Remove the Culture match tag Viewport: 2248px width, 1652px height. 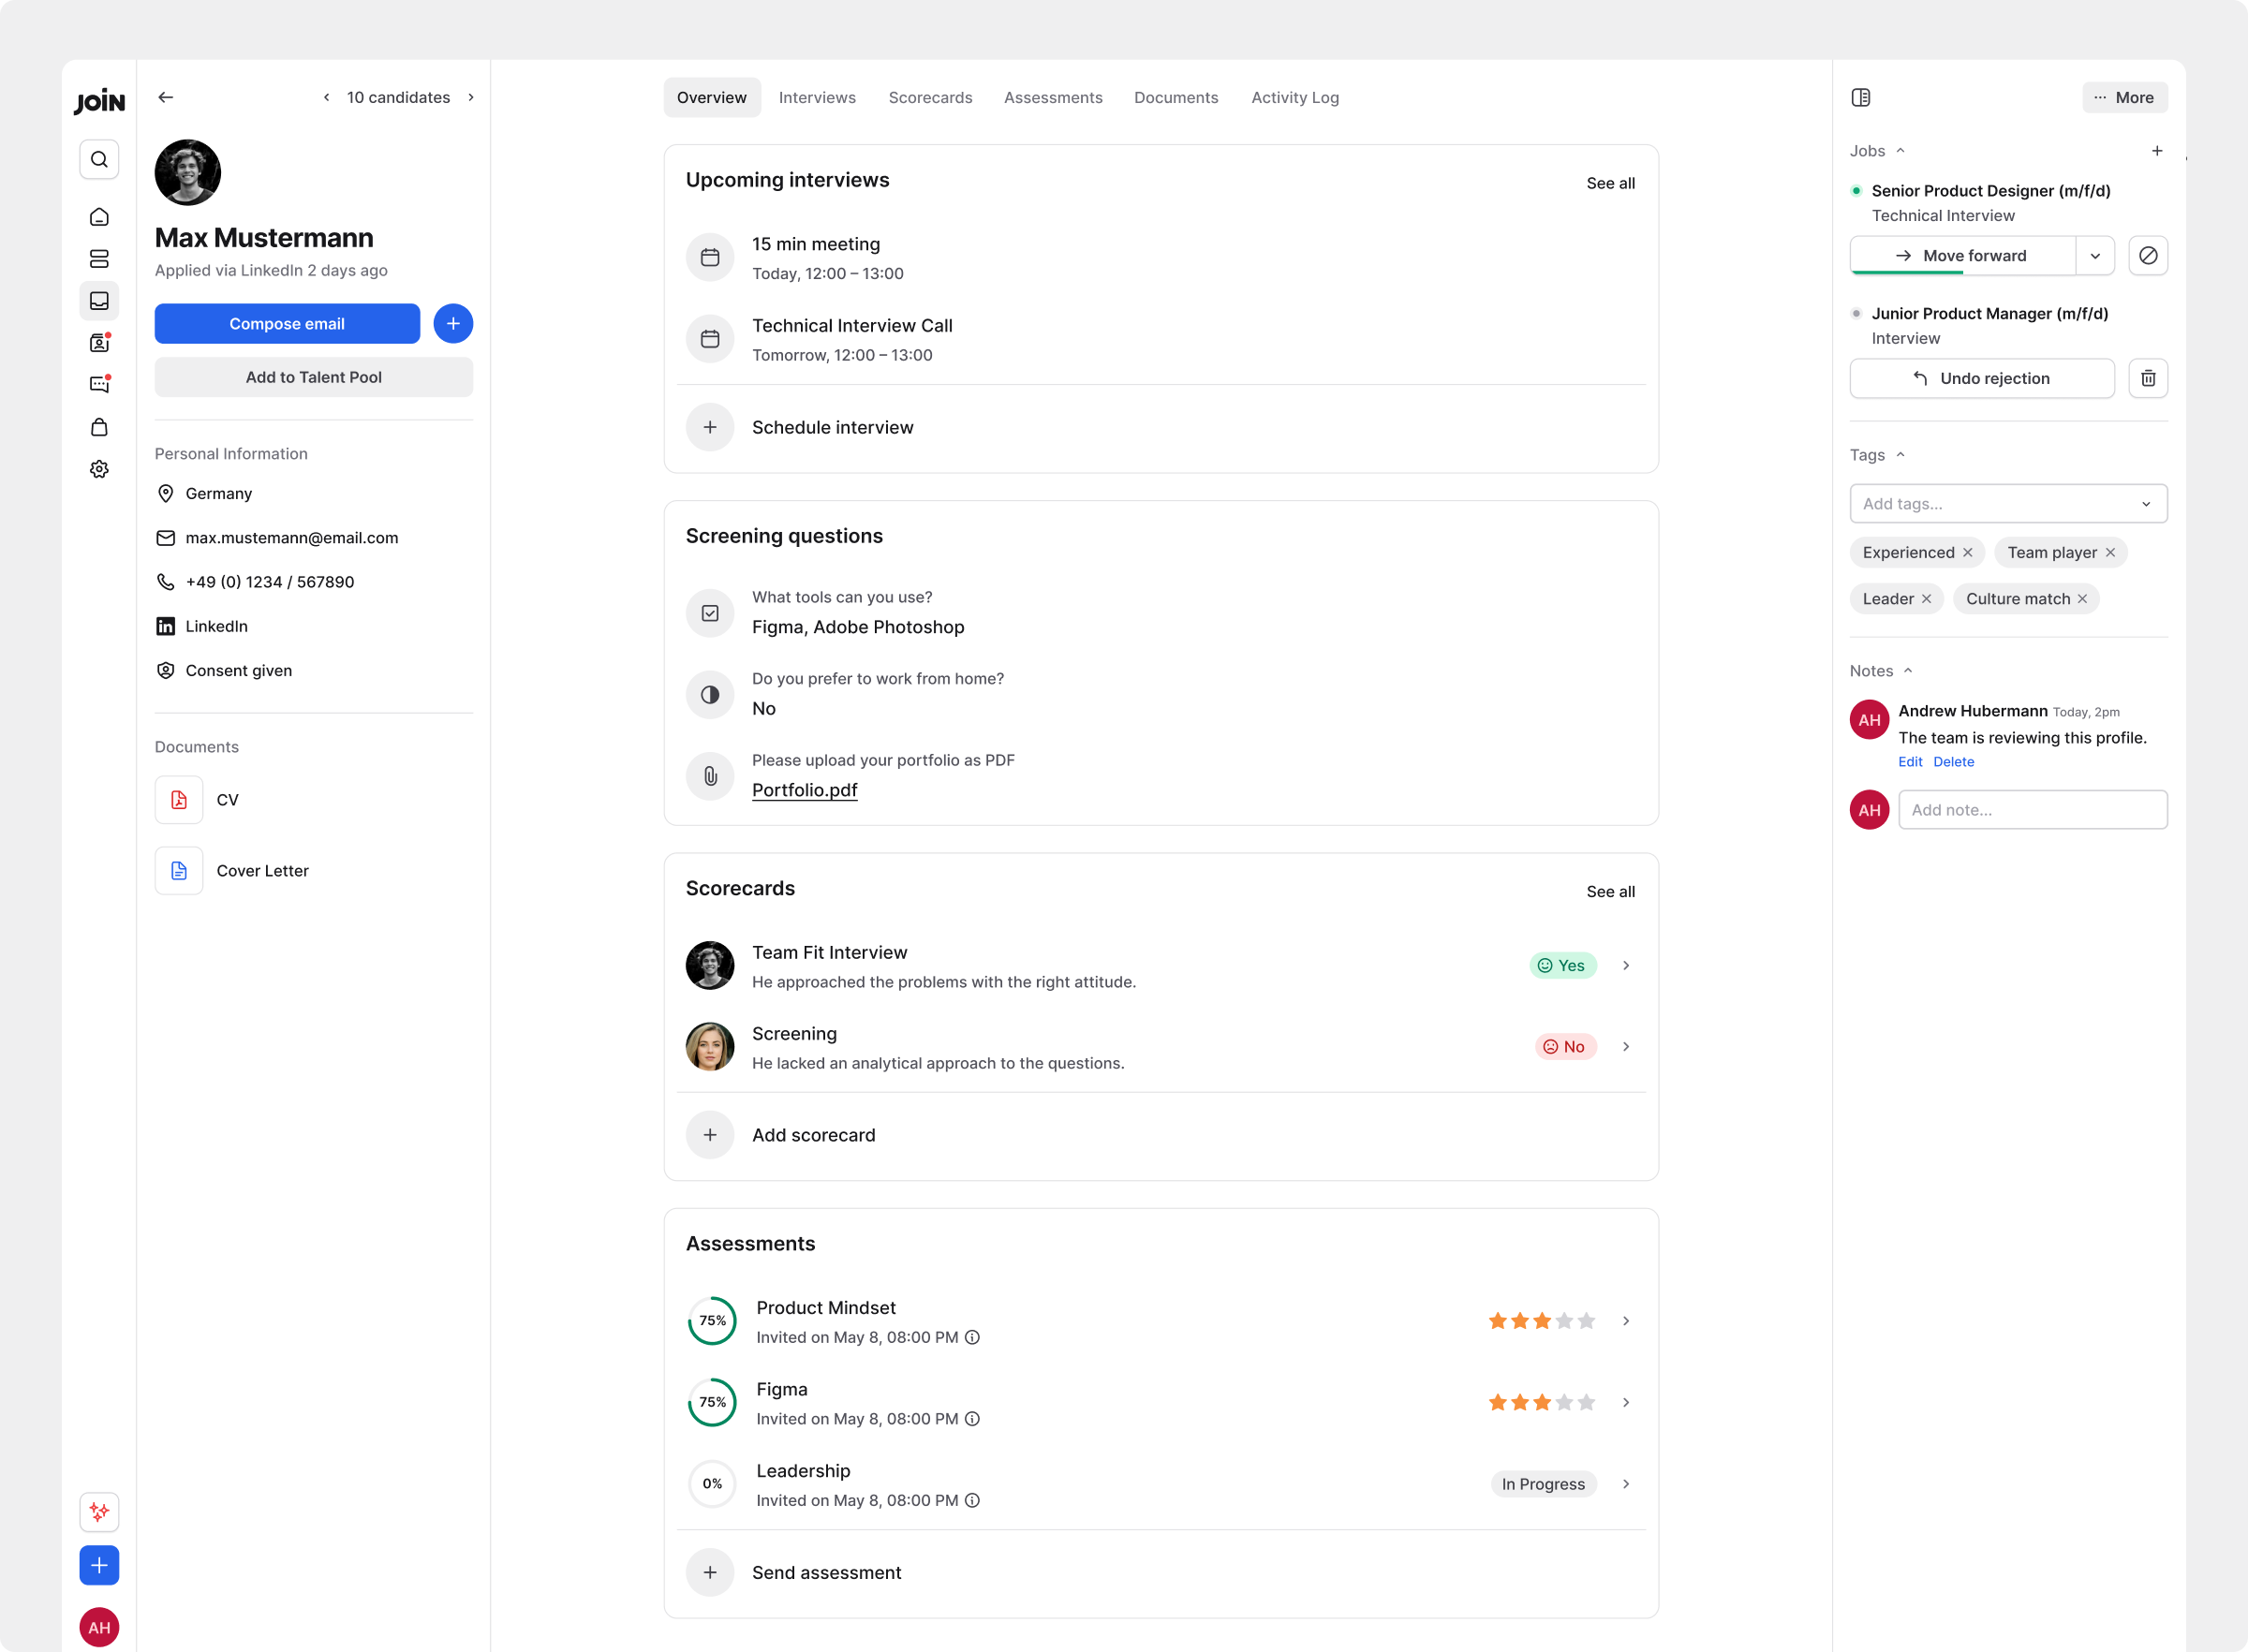click(x=2082, y=599)
